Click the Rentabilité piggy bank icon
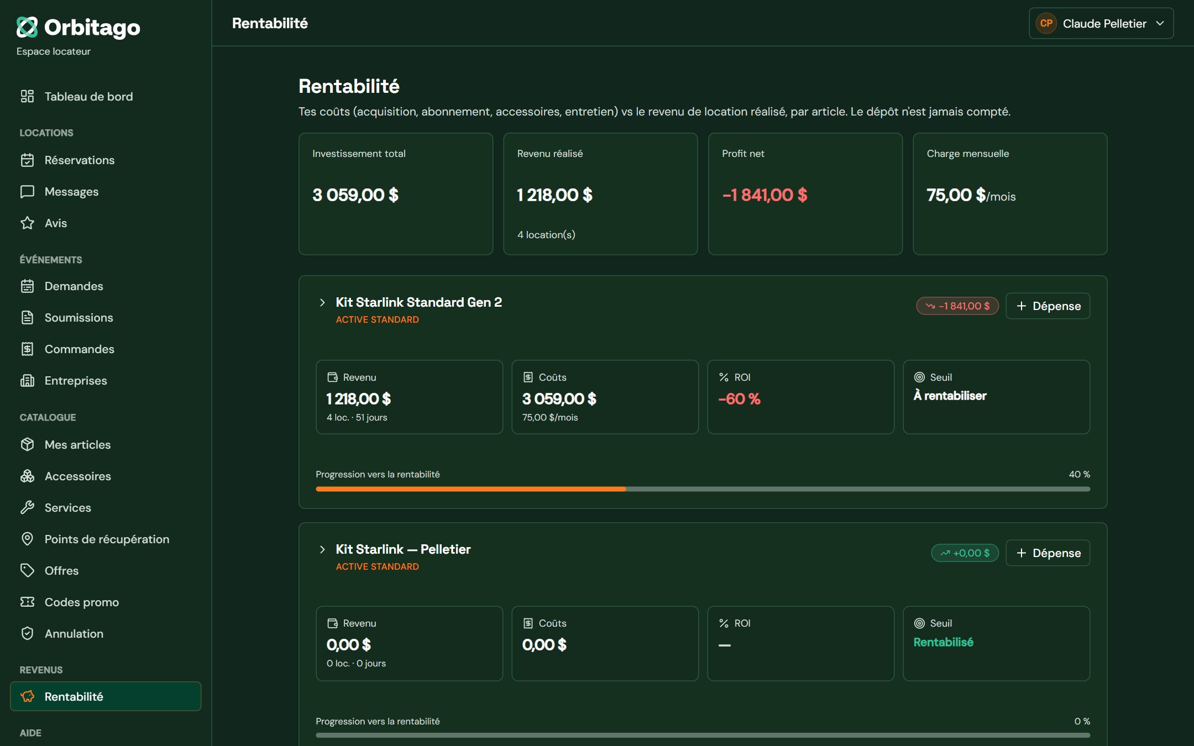The height and width of the screenshot is (746, 1194). (x=27, y=697)
